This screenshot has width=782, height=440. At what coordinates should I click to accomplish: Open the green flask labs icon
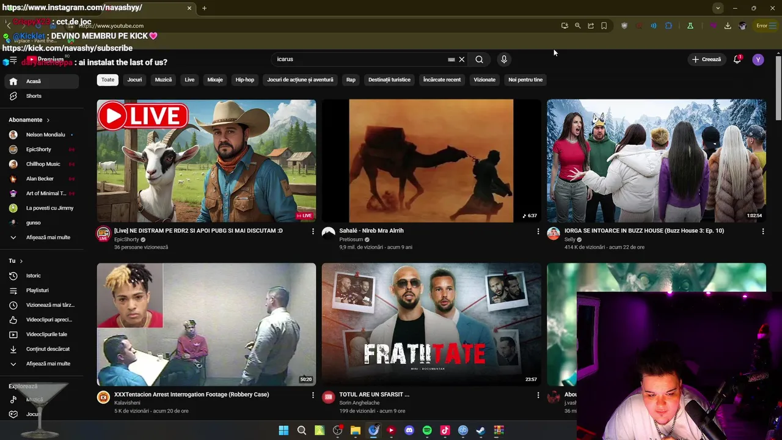[x=690, y=26]
